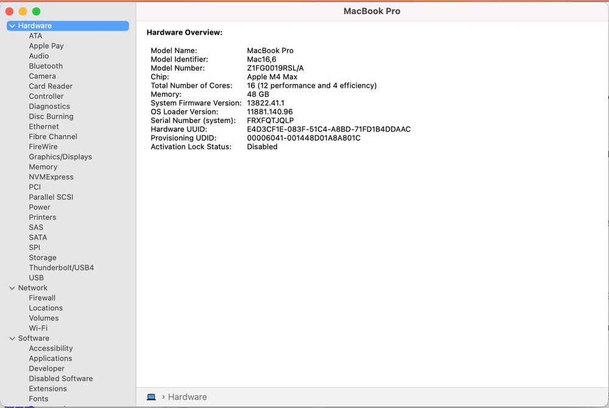
Task: Select Disabled Software entry
Action: [60, 379]
